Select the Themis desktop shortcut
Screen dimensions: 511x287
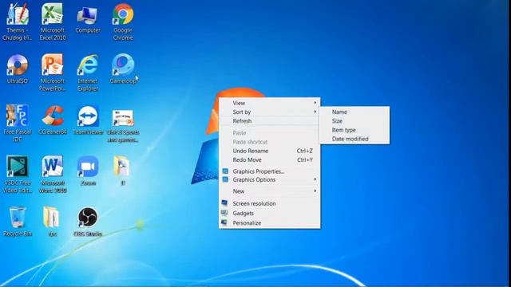pyautogui.click(x=18, y=22)
